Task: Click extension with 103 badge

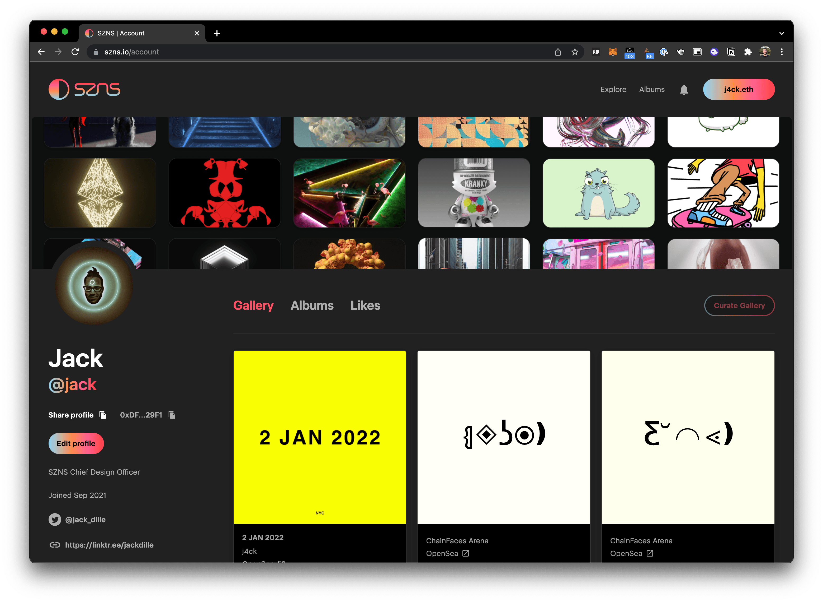Action: coord(630,53)
